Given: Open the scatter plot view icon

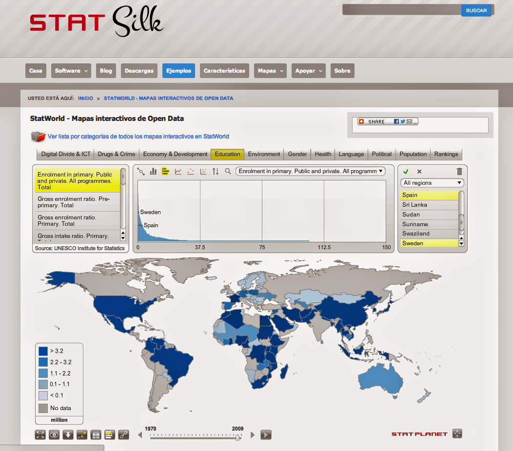Looking at the screenshot, I should (203, 171).
